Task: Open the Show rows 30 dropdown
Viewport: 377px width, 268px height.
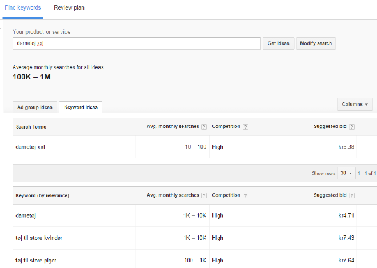Action: click(x=346, y=173)
